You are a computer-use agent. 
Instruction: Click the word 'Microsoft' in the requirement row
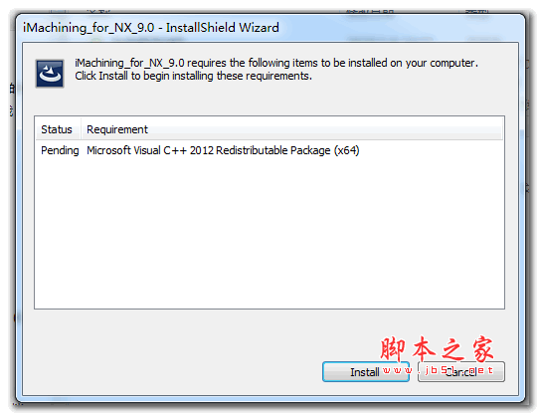pyautogui.click(x=108, y=150)
